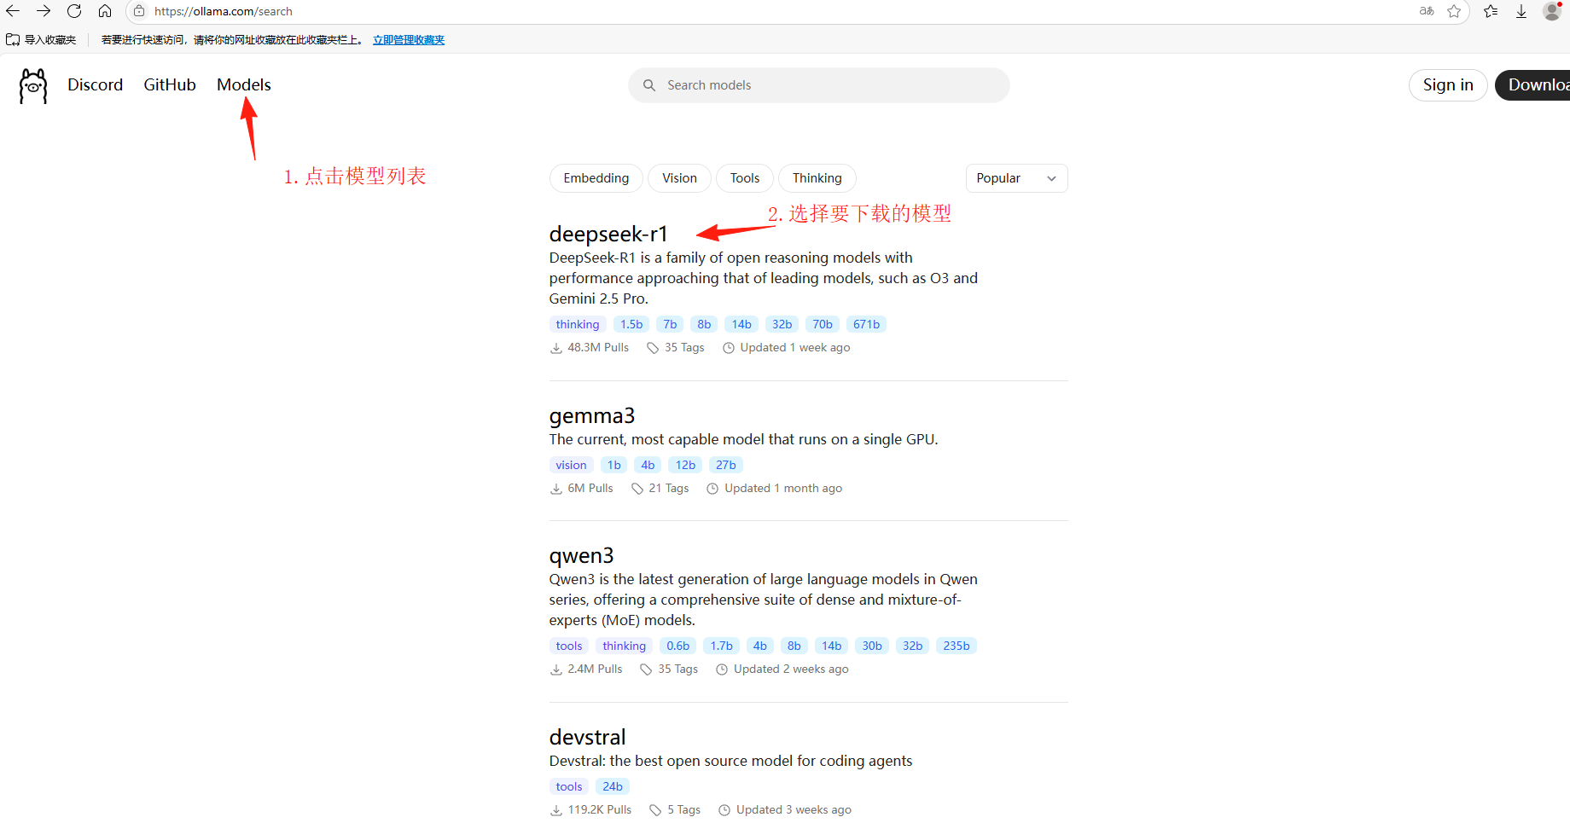
Task: Click deepseek-r1 32b size tag
Action: 782,324
